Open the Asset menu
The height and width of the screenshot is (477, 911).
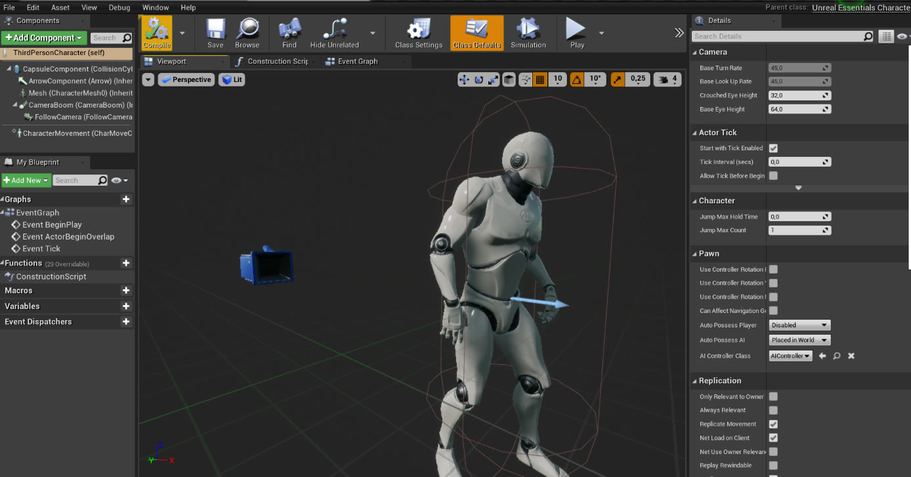[x=60, y=7]
